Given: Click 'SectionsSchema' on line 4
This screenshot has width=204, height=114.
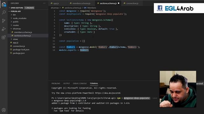Looking at the screenshot, I should point(75,20).
